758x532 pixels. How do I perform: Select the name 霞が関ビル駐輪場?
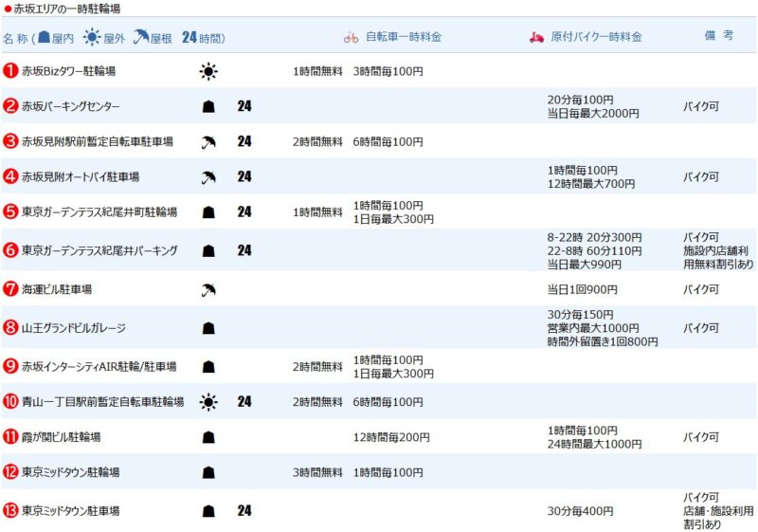click(62, 437)
